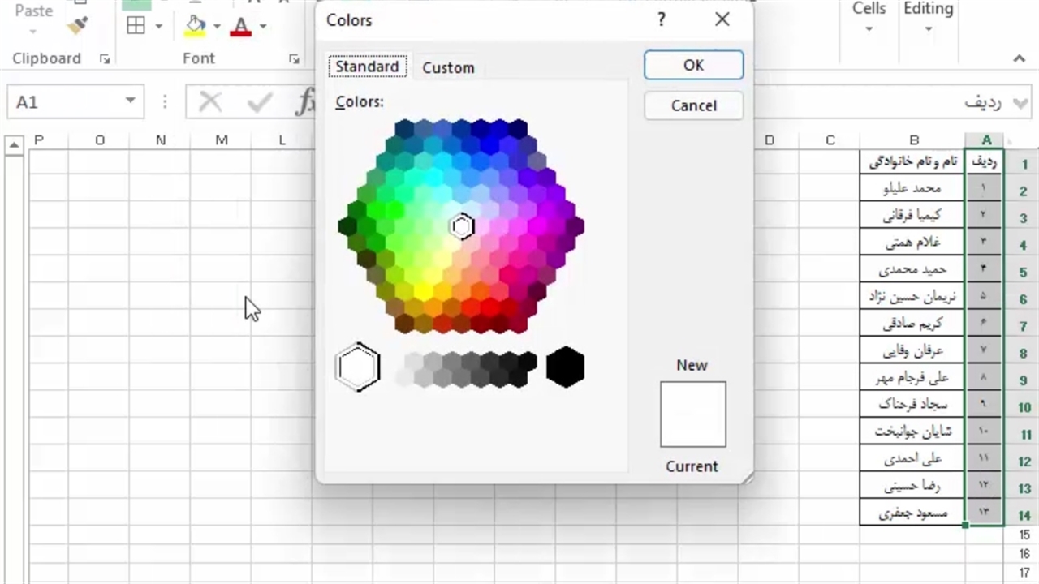Switch to the Custom tab

point(448,67)
